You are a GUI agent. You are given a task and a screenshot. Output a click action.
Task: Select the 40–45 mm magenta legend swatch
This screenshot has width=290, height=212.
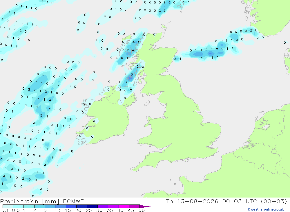coord(124,206)
